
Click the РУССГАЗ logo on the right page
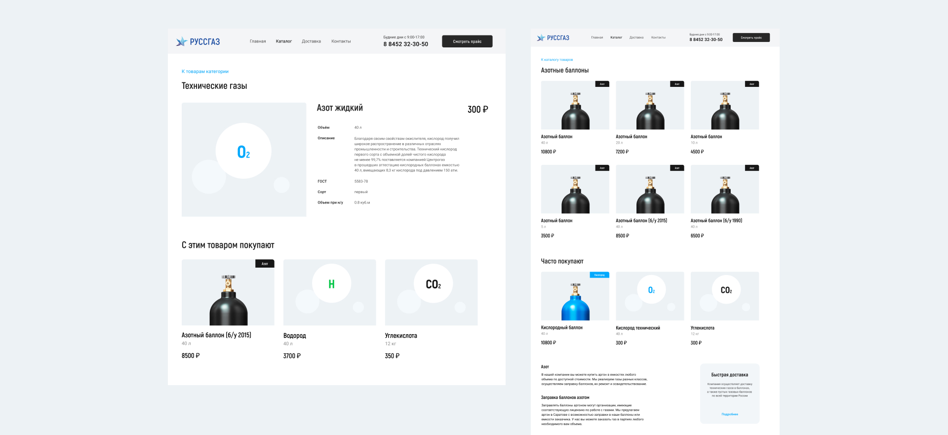pos(553,38)
